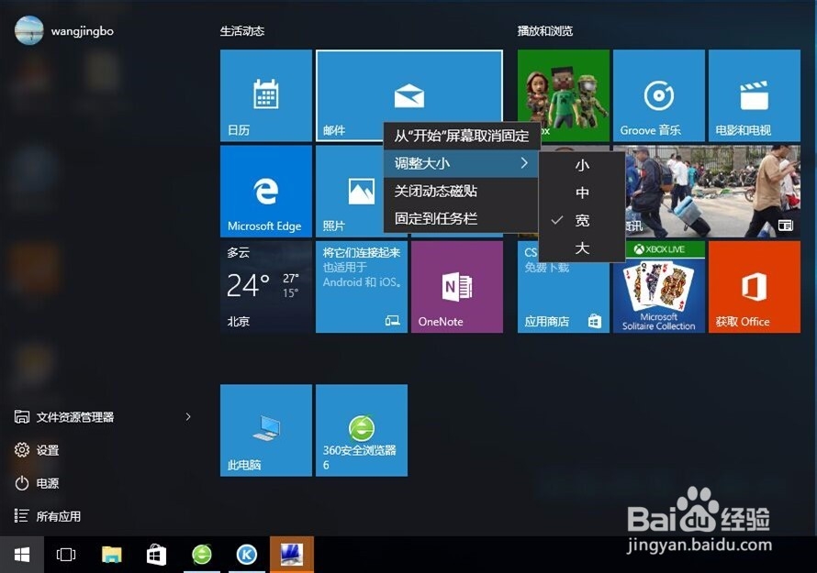Screen dimensions: 817x573
Task: Select 固定到任务栏 menu entry
Action: click(461, 218)
